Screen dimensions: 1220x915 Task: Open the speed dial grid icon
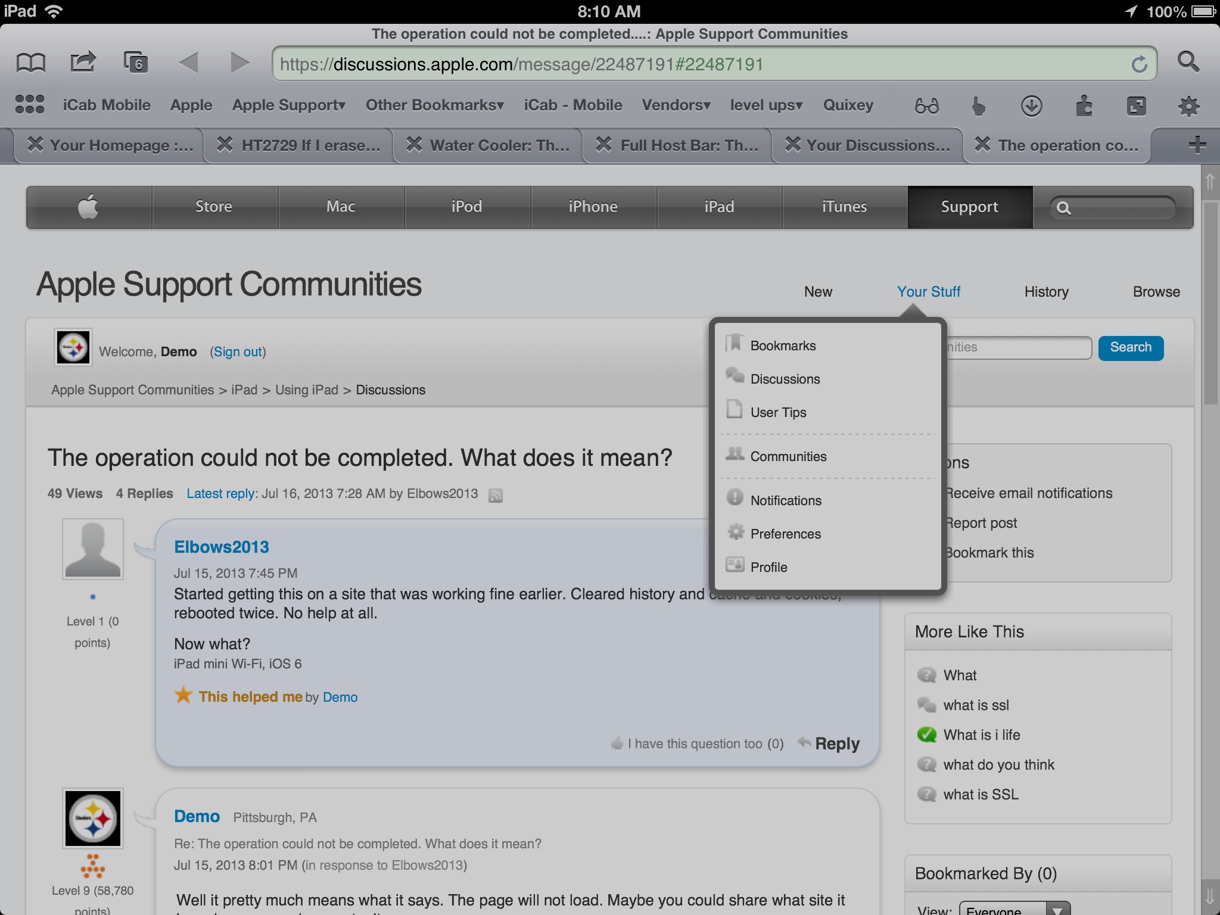coord(29,104)
